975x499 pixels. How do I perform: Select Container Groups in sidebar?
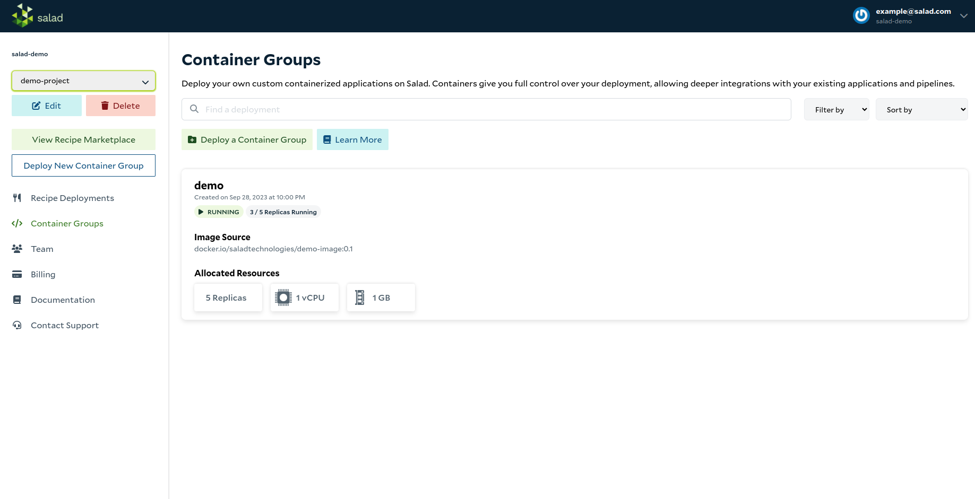(x=67, y=223)
